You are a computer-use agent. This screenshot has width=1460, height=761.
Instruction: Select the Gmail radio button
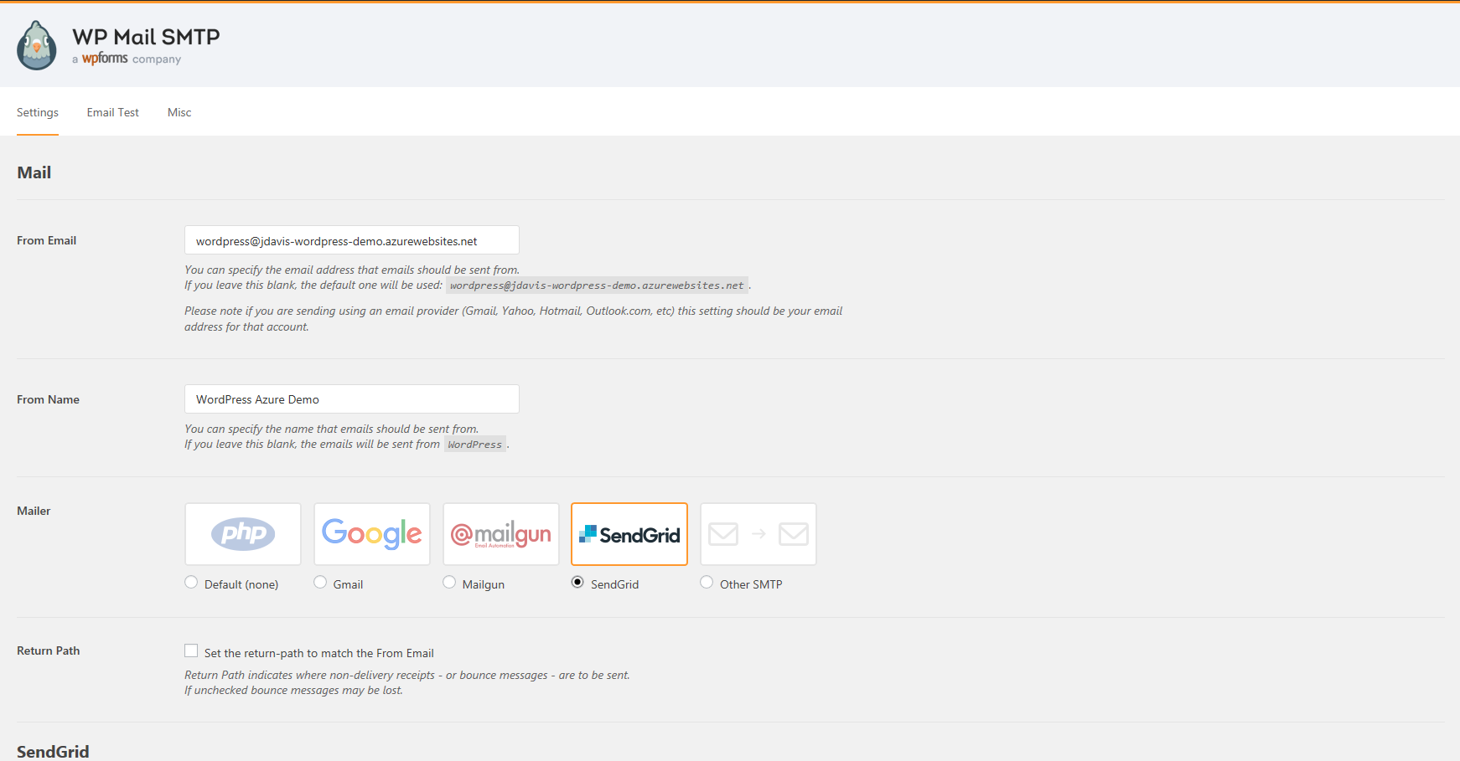pyautogui.click(x=320, y=583)
